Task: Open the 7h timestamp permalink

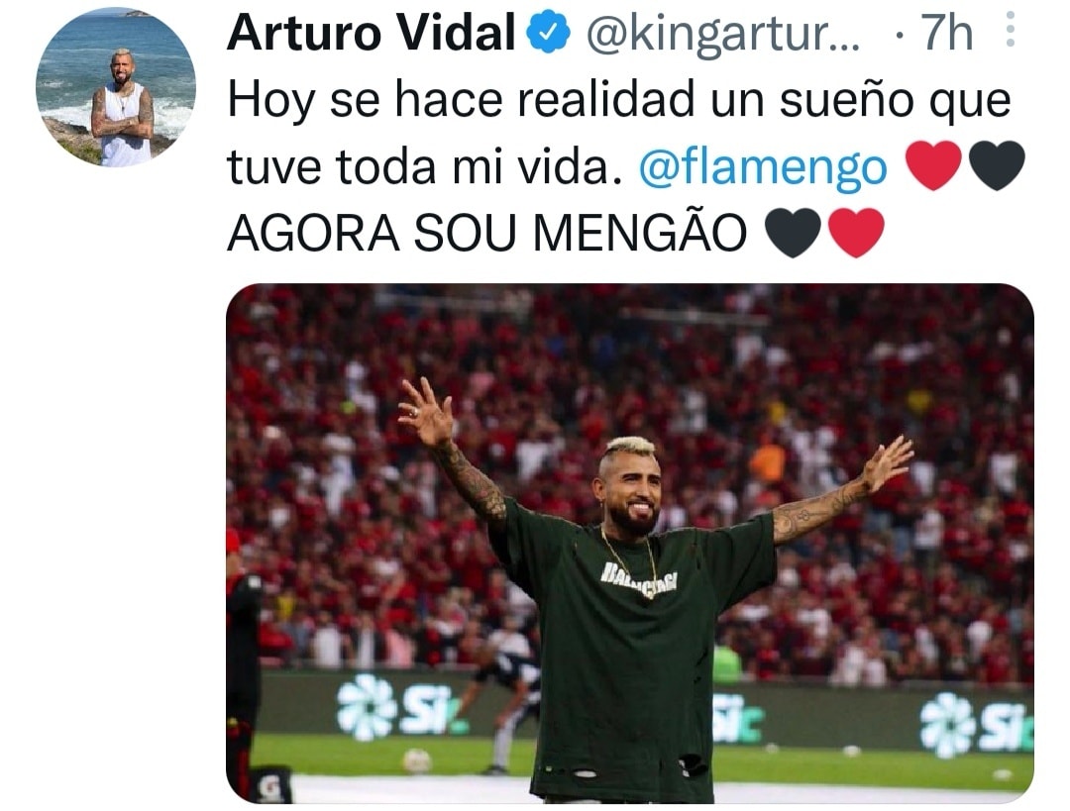Action: coord(947,33)
